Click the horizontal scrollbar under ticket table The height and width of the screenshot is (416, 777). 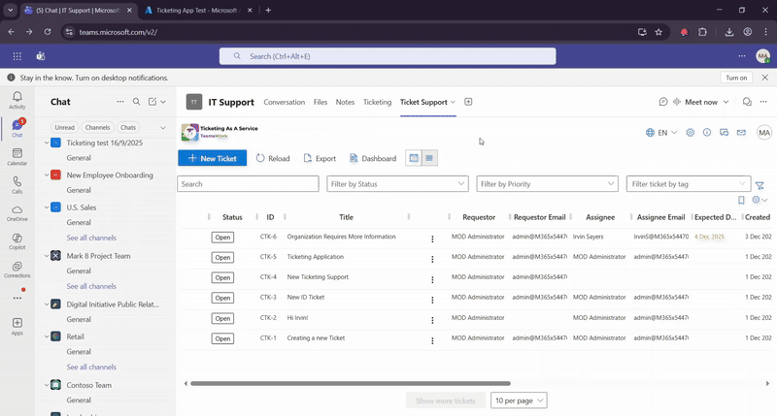351,383
